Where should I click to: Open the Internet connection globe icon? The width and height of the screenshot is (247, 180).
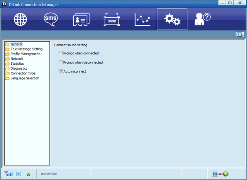pos(20,19)
